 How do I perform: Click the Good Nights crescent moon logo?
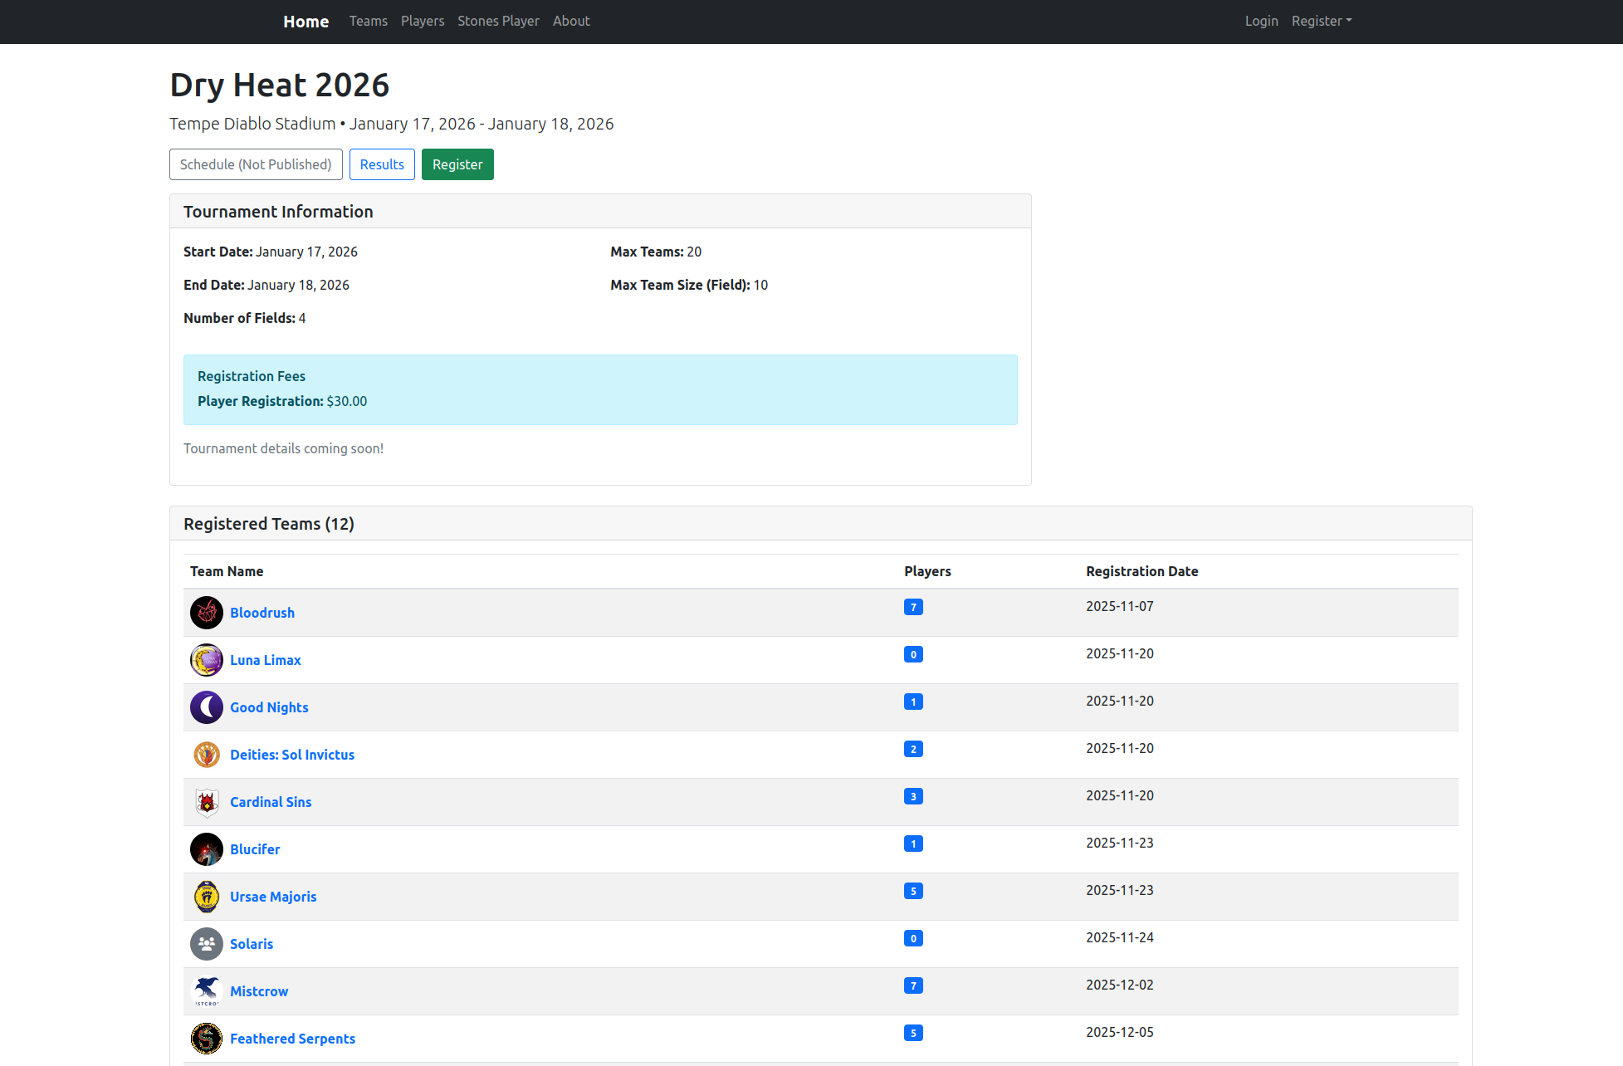[x=206, y=707]
